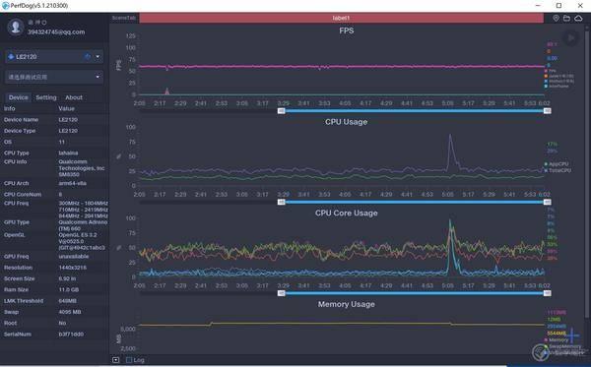Click the OpenGL row label
Viewport: 591px width, 367px height.
14,235
